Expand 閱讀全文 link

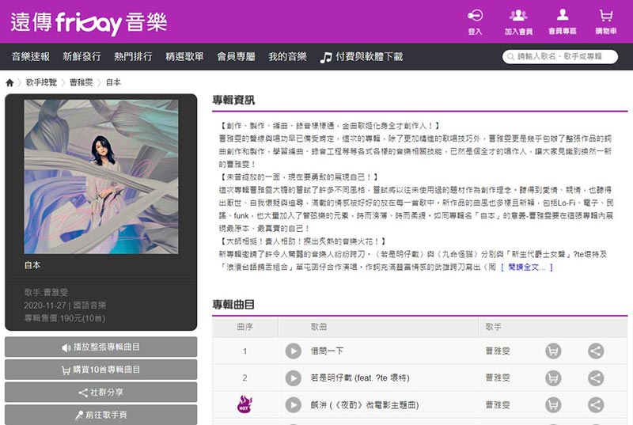point(527,268)
